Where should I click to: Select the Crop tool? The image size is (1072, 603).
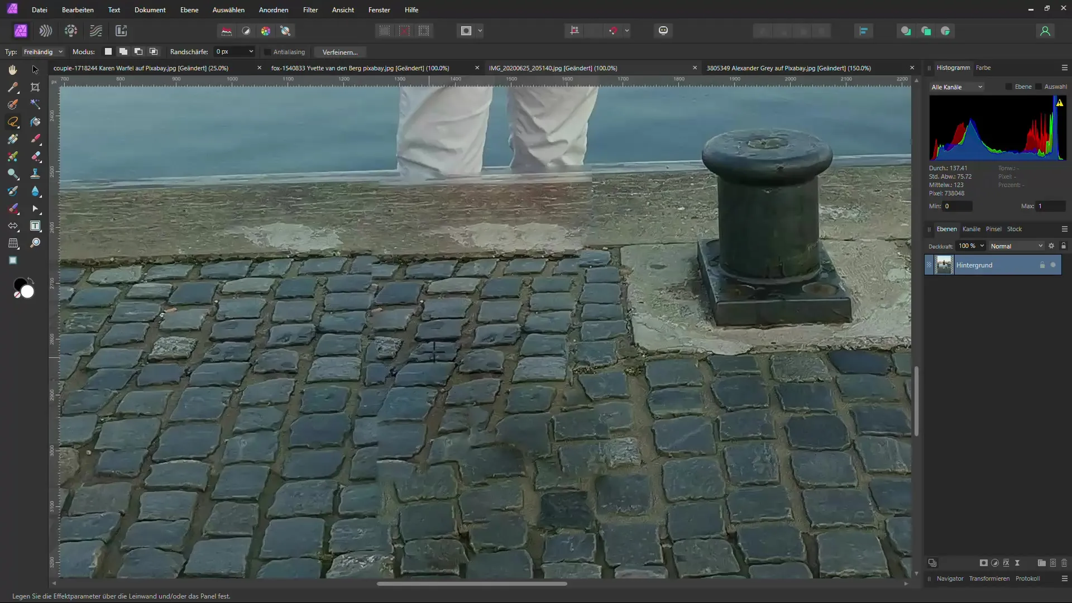pos(35,87)
